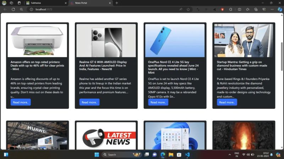Open File Explorer from the taskbar
284x159 pixels.
pos(171,155)
